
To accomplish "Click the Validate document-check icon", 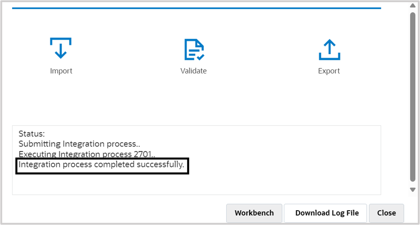I will pyautogui.click(x=194, y=49).
